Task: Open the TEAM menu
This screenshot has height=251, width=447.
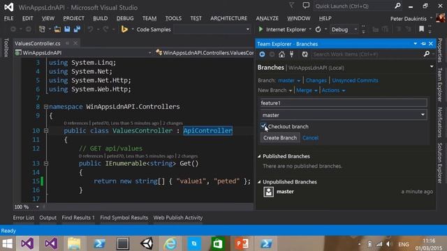Action: click(149, 18)
